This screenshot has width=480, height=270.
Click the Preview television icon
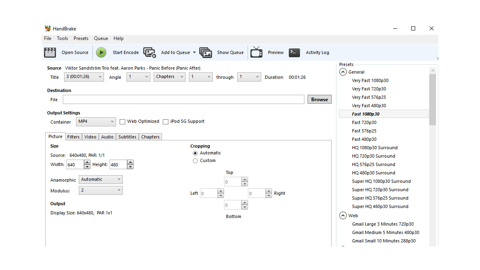pos(256,52)
